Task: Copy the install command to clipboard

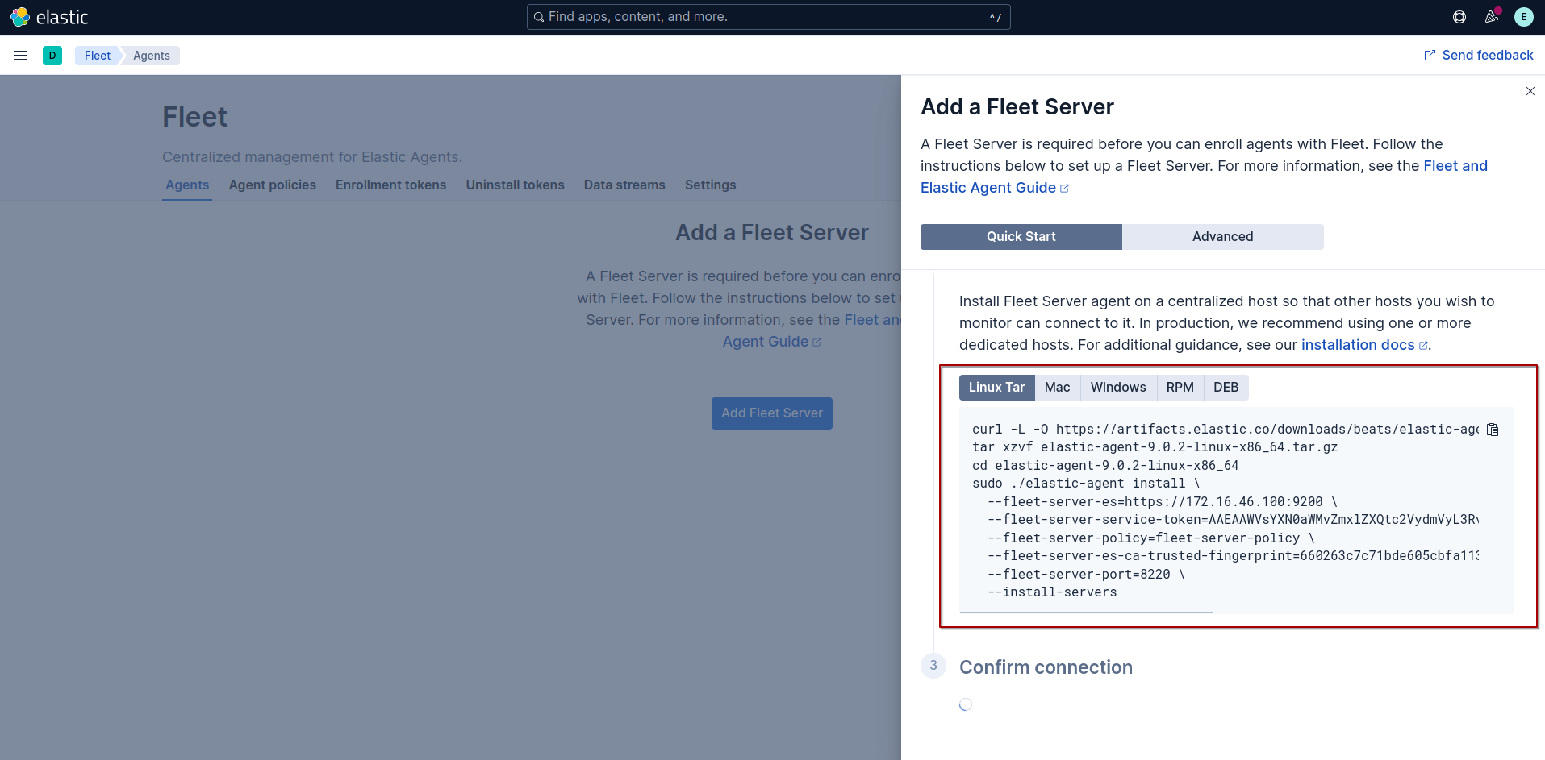Action: [1493, 430]
